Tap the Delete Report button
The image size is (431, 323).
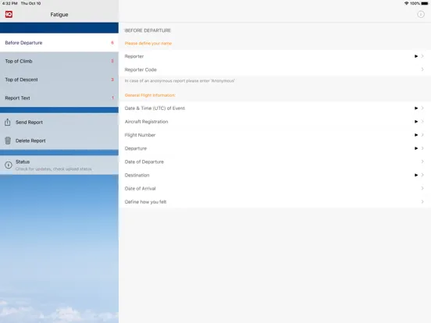59,140
